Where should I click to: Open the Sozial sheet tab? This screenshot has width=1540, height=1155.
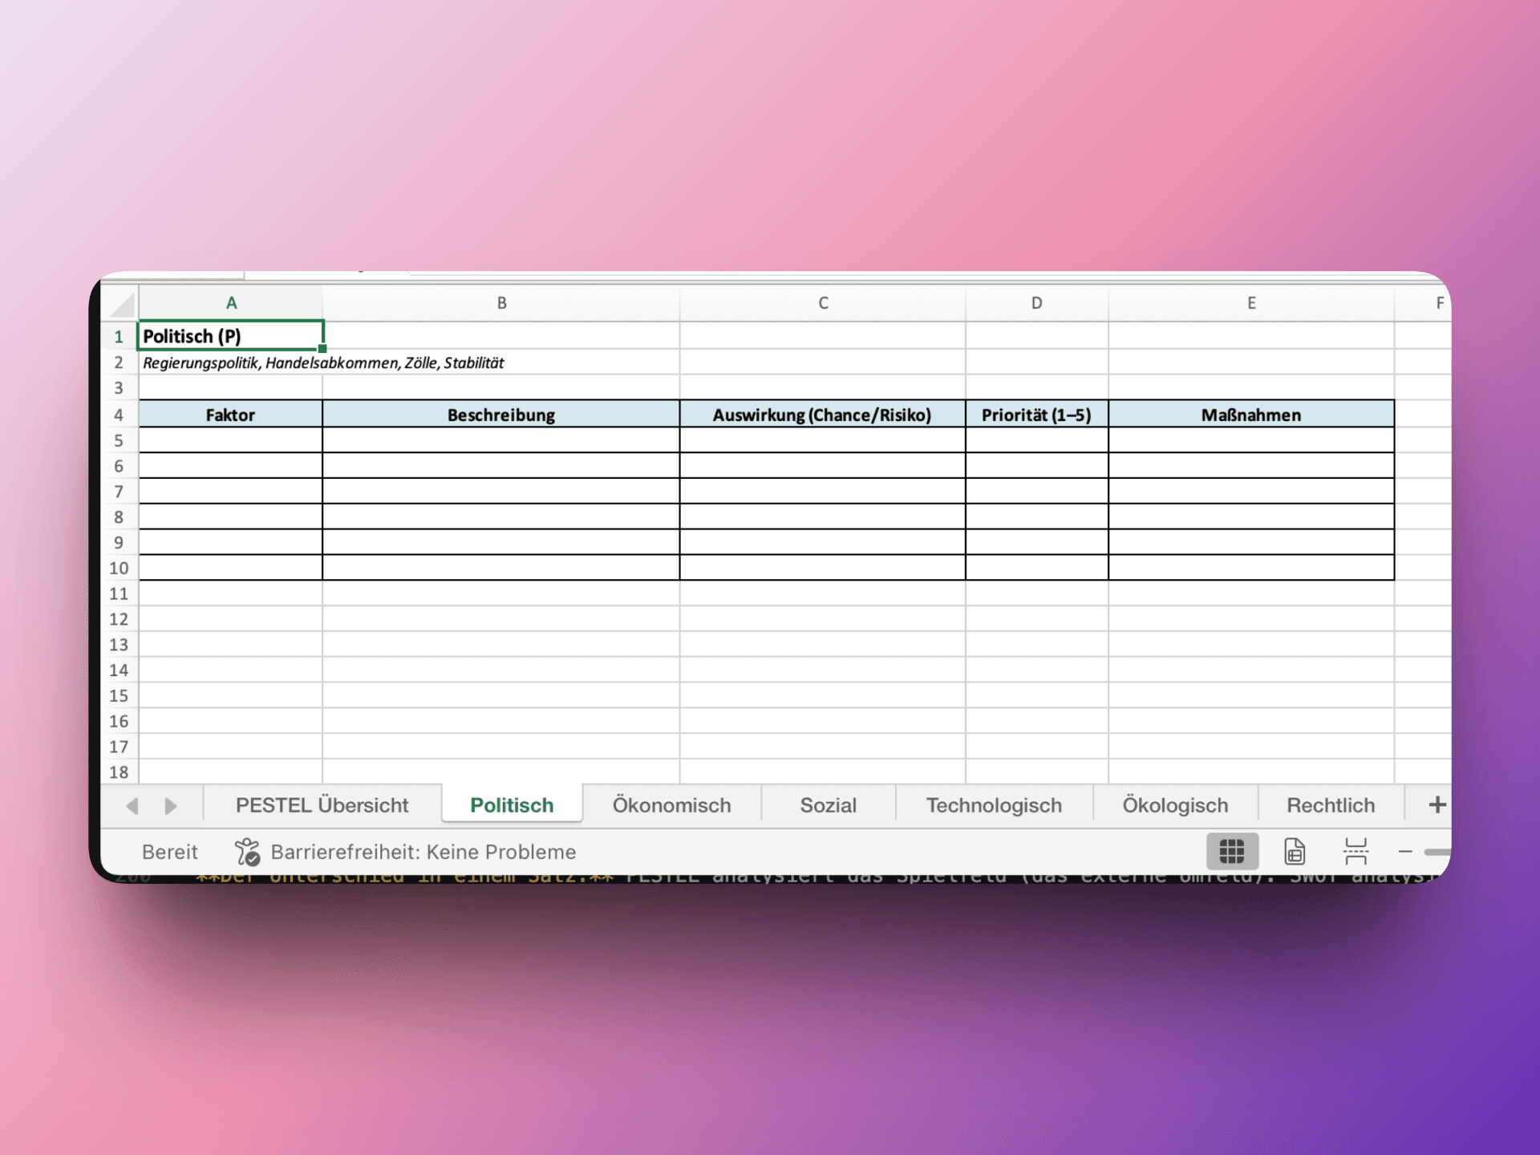tap(828, 805)
